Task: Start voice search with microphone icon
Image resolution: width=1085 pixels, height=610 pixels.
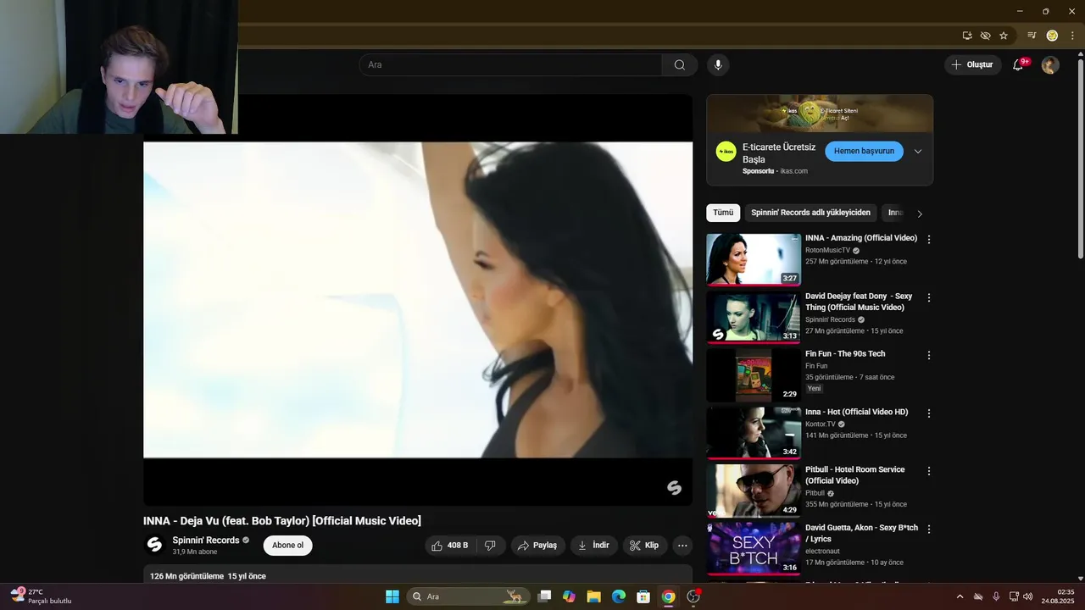Action: [718, 65]
